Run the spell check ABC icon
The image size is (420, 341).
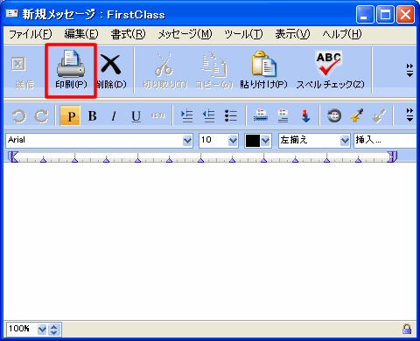click(329, 63)
